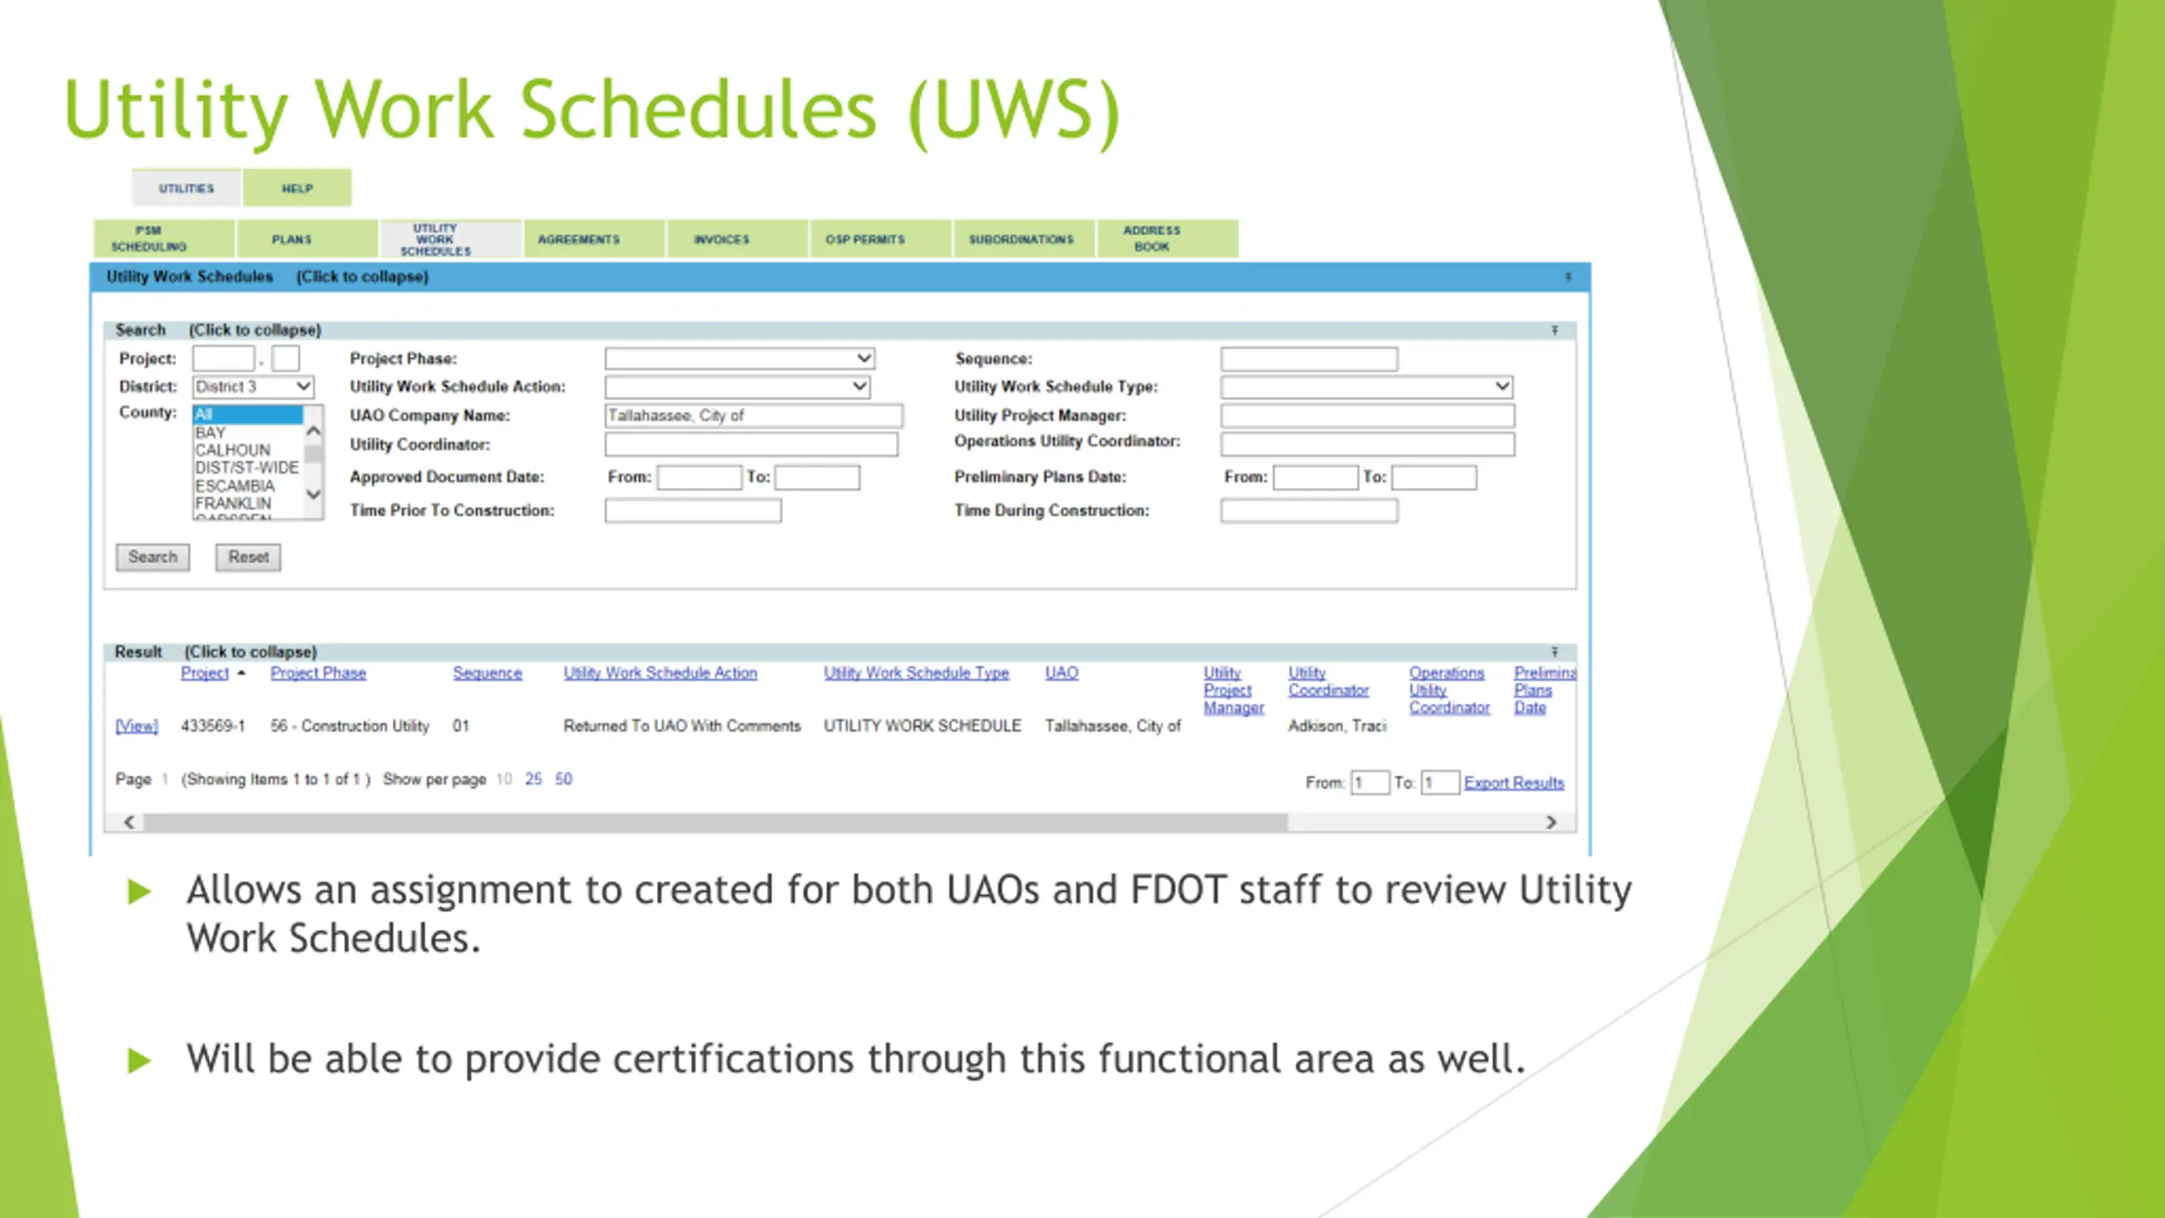Click Operations Utility Coordinator field

click(x=1368, y=444)
